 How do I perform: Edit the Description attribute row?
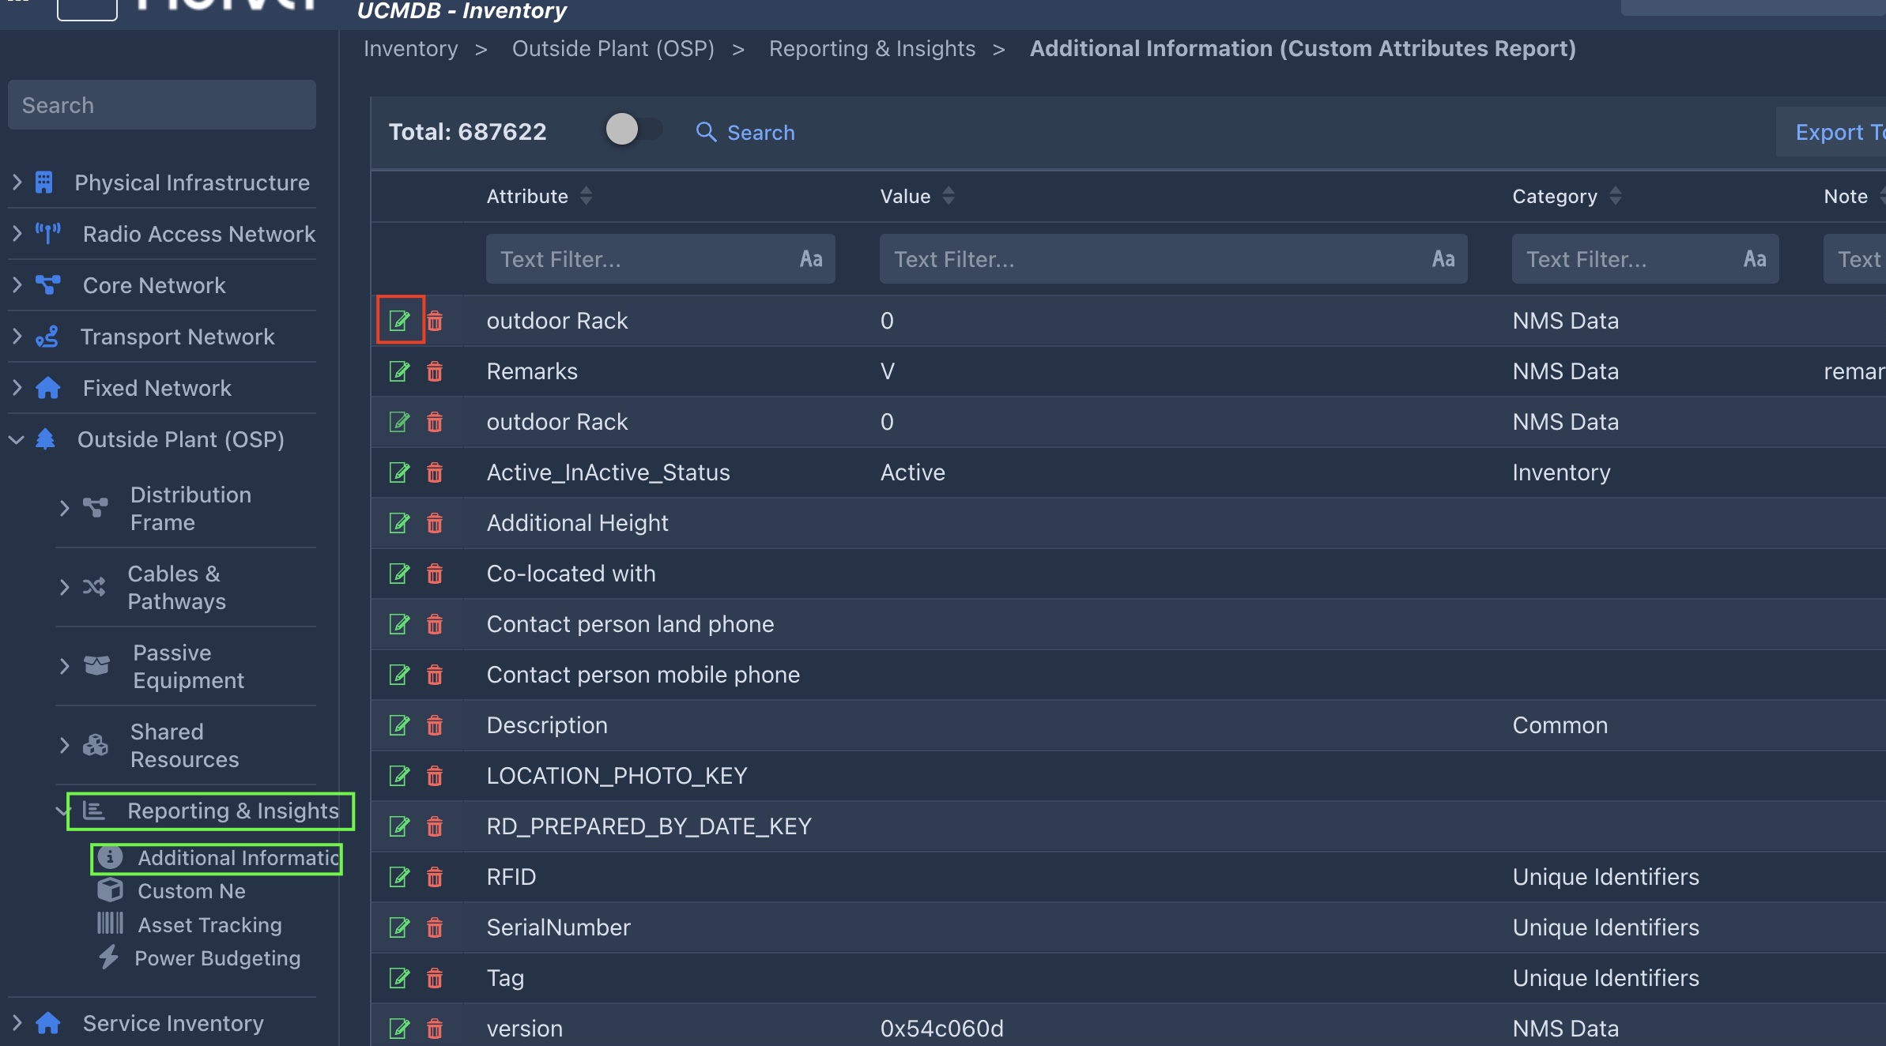point(400,725)
